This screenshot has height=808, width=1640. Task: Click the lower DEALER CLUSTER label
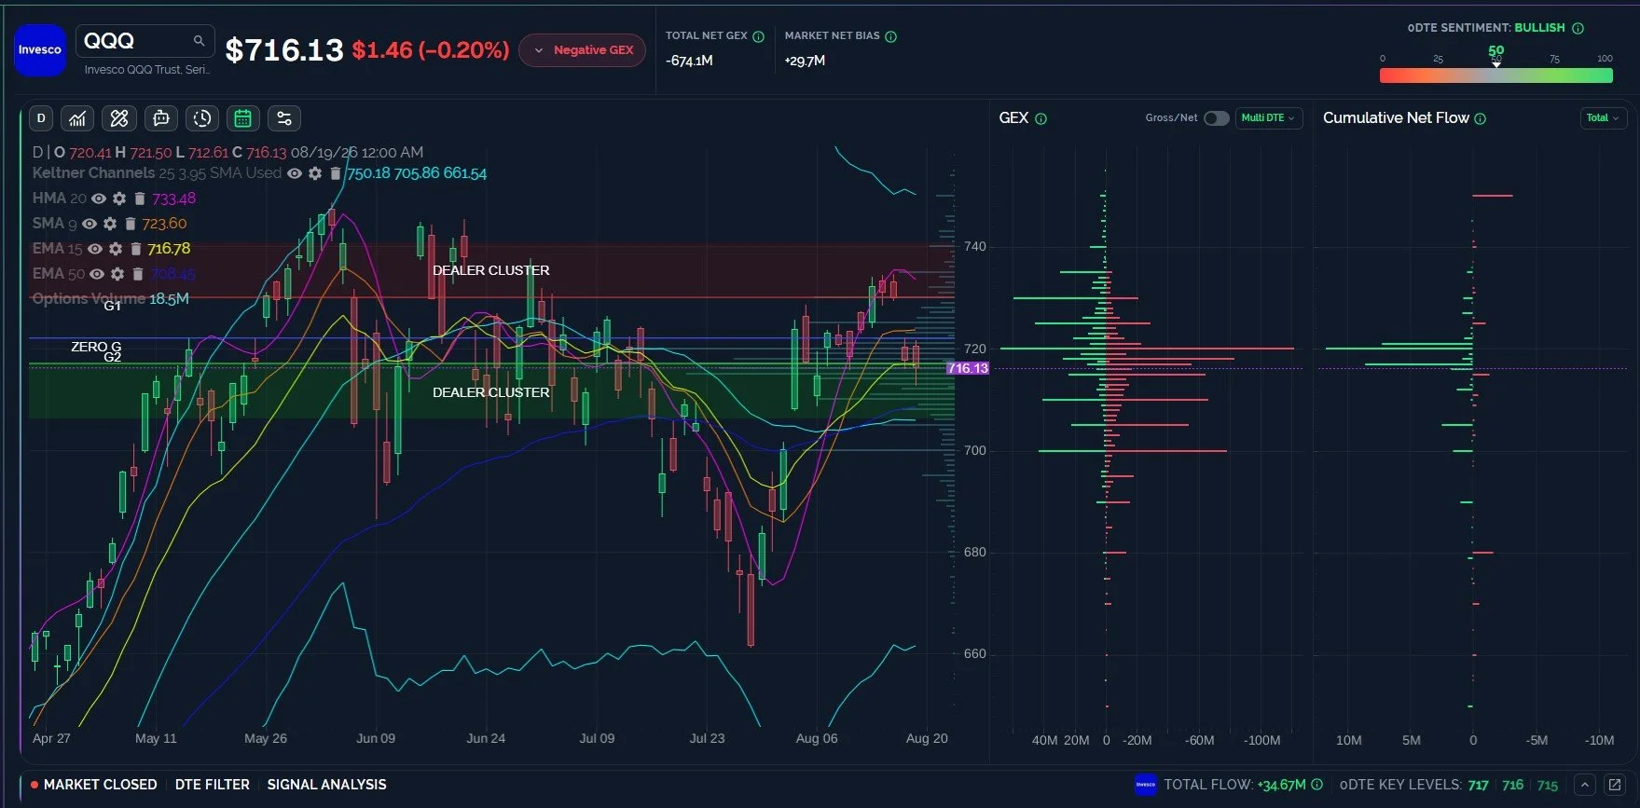point(491,392)
